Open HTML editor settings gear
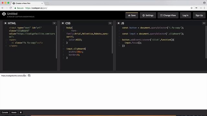The image size is (207, 116). 5,23
